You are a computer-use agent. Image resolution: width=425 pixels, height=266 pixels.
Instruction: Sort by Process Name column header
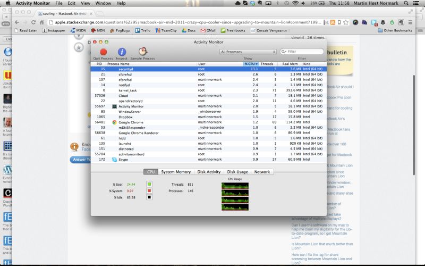click(x=151, y=64)
